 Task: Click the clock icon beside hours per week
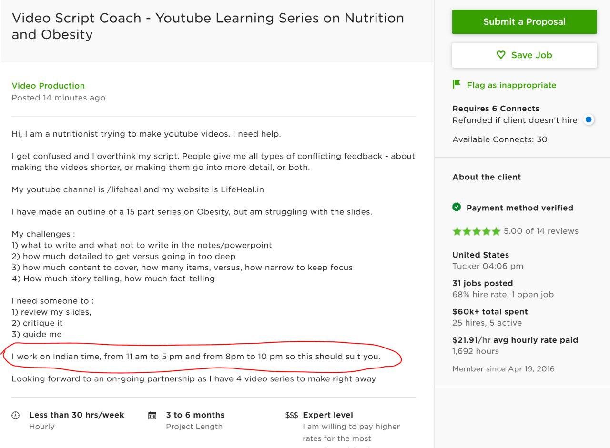pos(16,415)
